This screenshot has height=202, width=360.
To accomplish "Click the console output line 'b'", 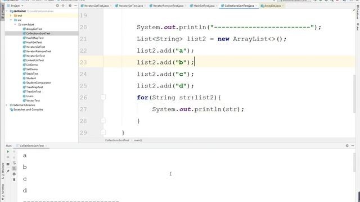I will click(25, 167).
